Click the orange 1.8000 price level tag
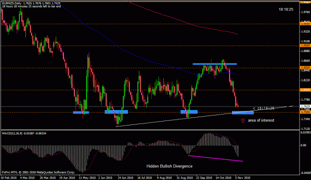311x180 pixels. 306,90
